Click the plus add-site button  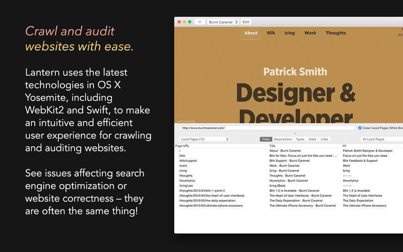[x=199, y=22]
